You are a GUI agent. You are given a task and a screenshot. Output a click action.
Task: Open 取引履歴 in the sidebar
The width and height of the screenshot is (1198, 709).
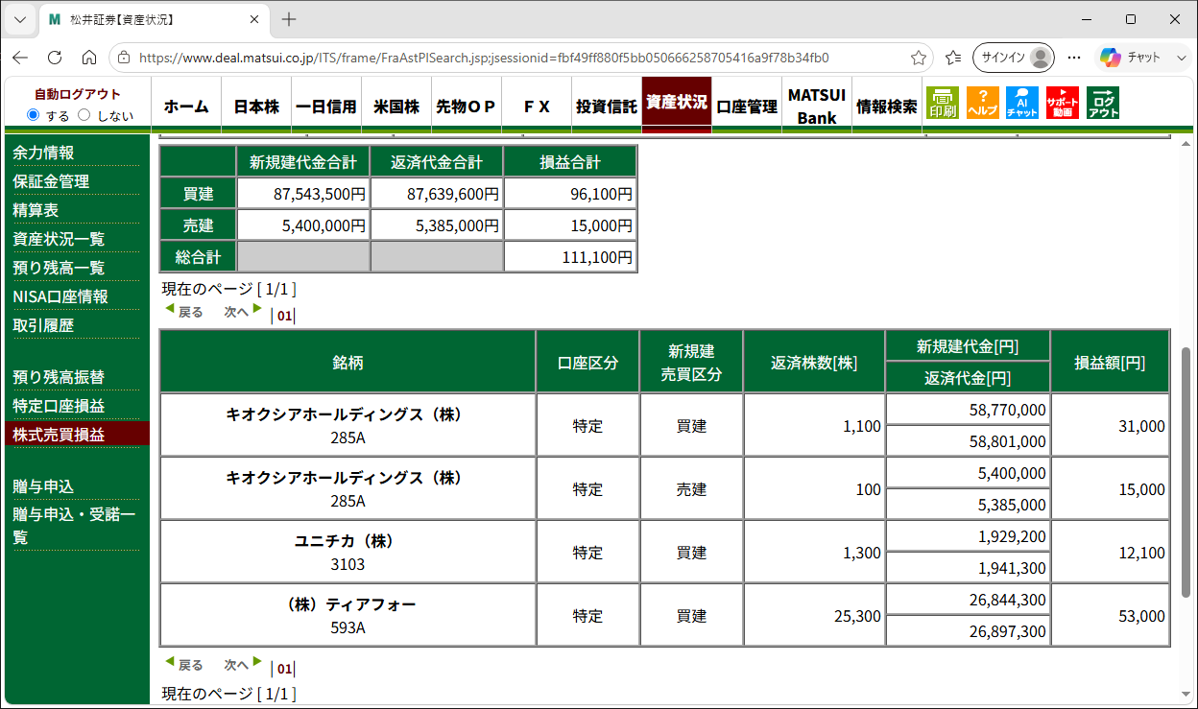point(43,325)
